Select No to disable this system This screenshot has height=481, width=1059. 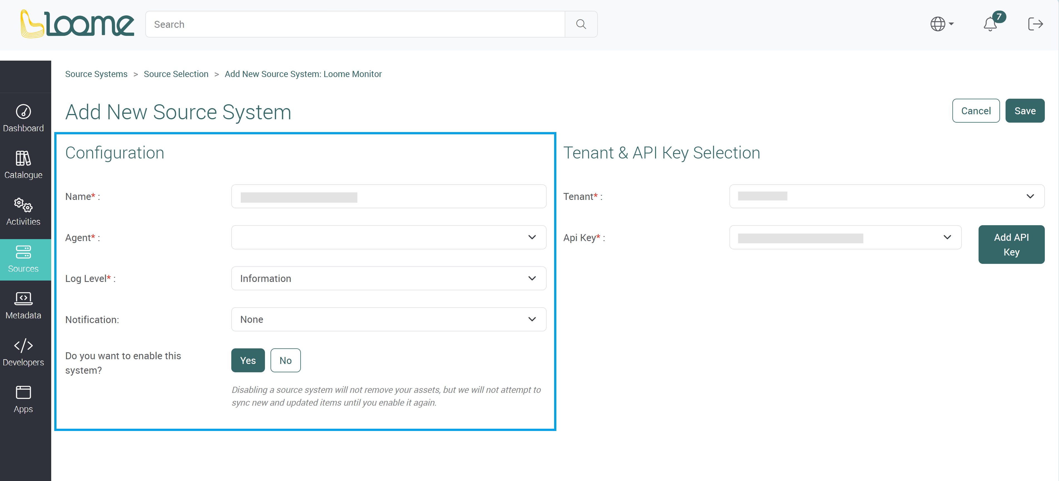point(285,360)
